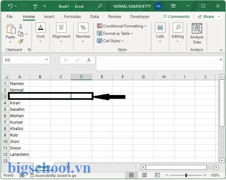
Task: Open Format as Table menu
Action: (115, 33)
